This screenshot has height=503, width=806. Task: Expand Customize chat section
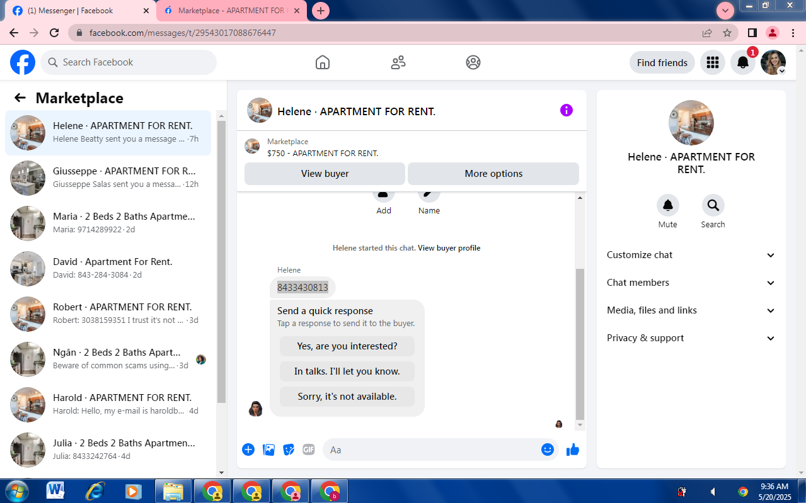click(x=691, y=255)
